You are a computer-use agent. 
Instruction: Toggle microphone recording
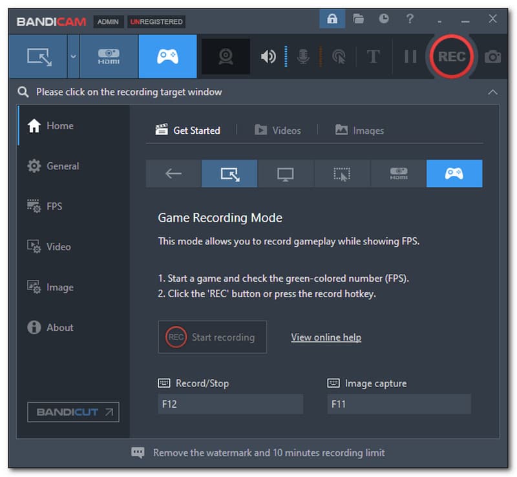[302, 57]
